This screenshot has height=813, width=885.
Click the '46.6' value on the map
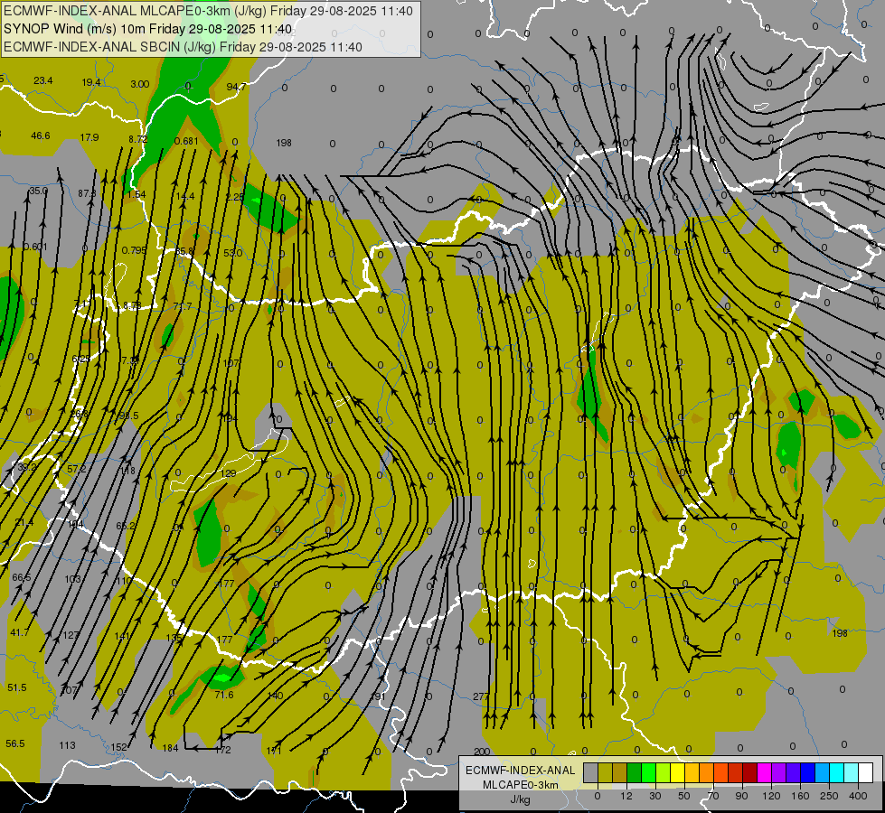point(40,135)
